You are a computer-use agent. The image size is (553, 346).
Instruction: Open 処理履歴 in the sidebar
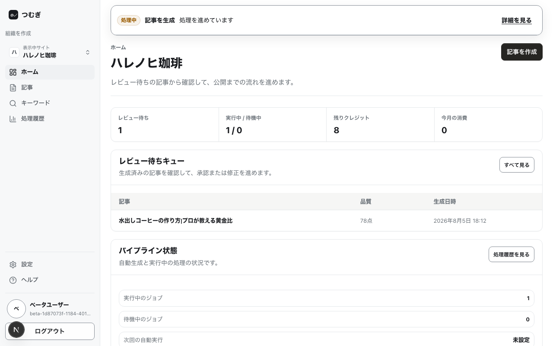[x=50, y=119]
